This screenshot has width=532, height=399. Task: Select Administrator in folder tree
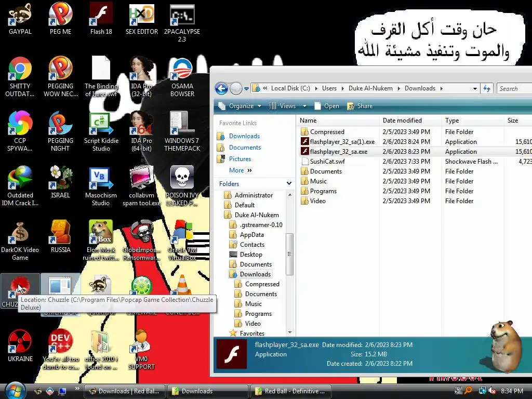click(x=254, y=195)
